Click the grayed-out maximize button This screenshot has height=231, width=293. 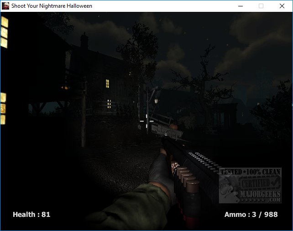pyautogui.click(x=261, y=6)
